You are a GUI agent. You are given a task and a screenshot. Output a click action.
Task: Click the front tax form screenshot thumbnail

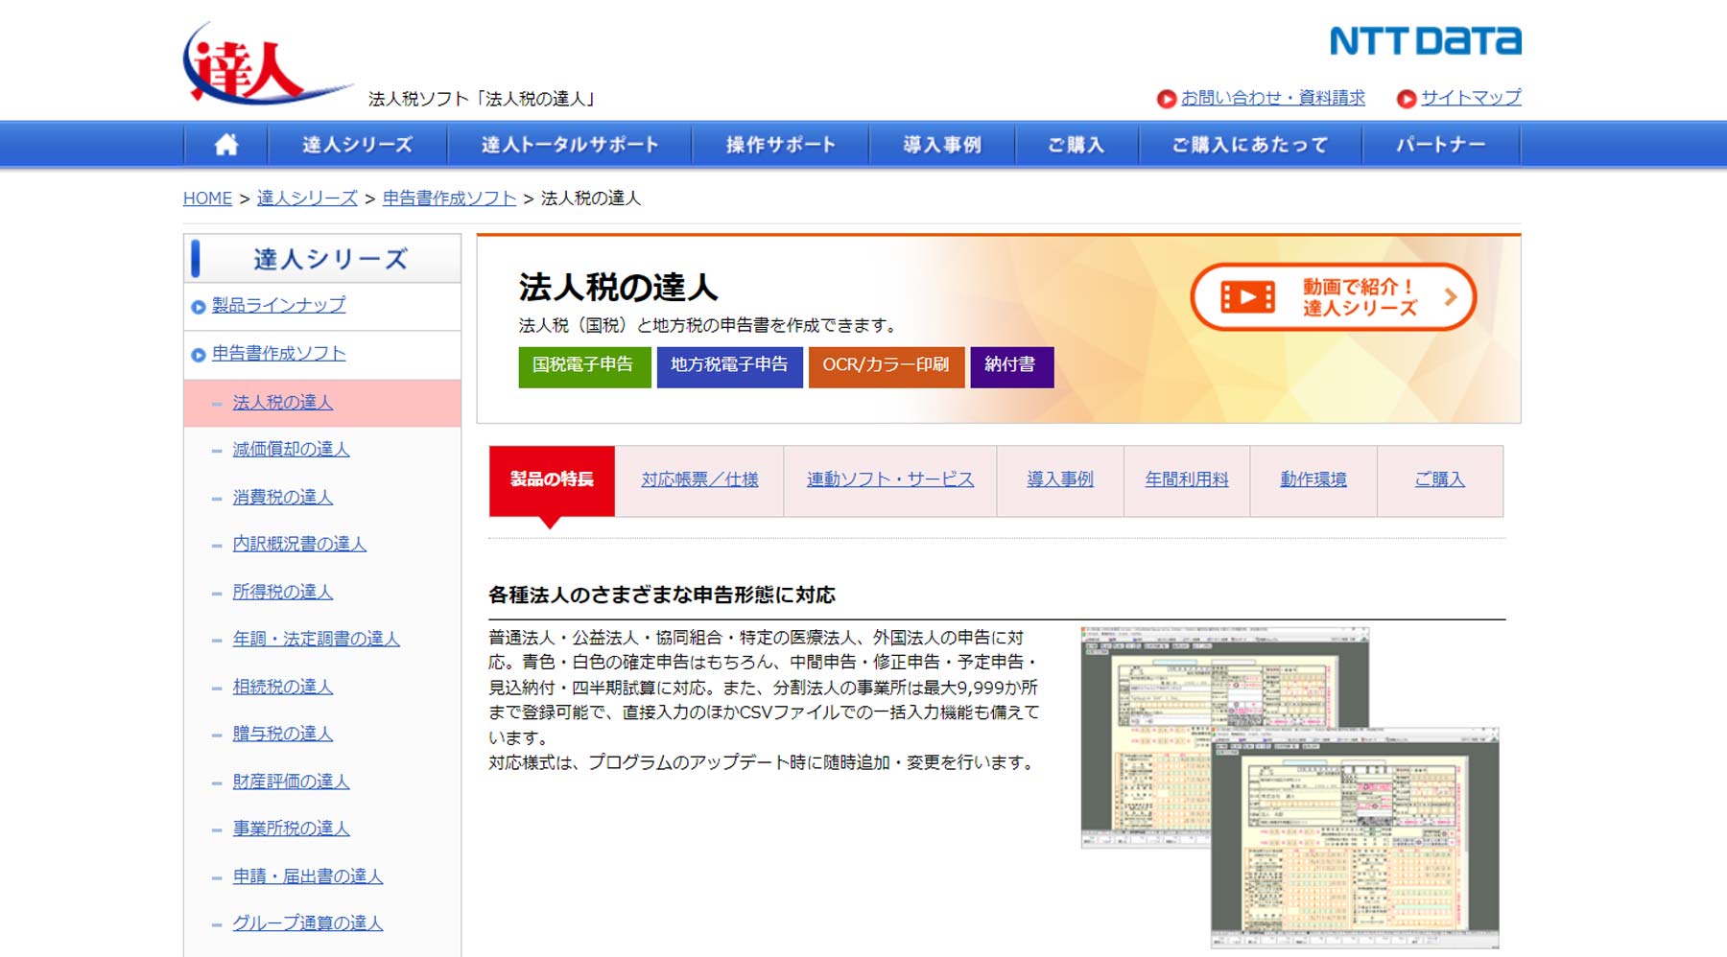(1355, 837)
